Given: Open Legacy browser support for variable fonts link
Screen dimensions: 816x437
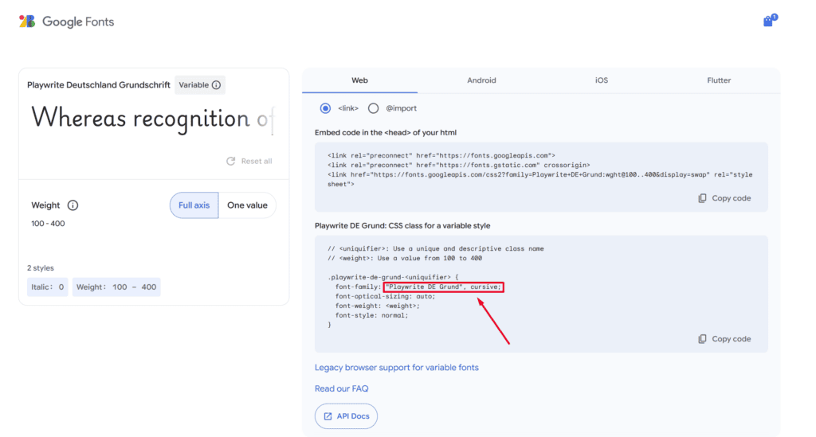Looking at the screenshot, I should click(397, 368).
